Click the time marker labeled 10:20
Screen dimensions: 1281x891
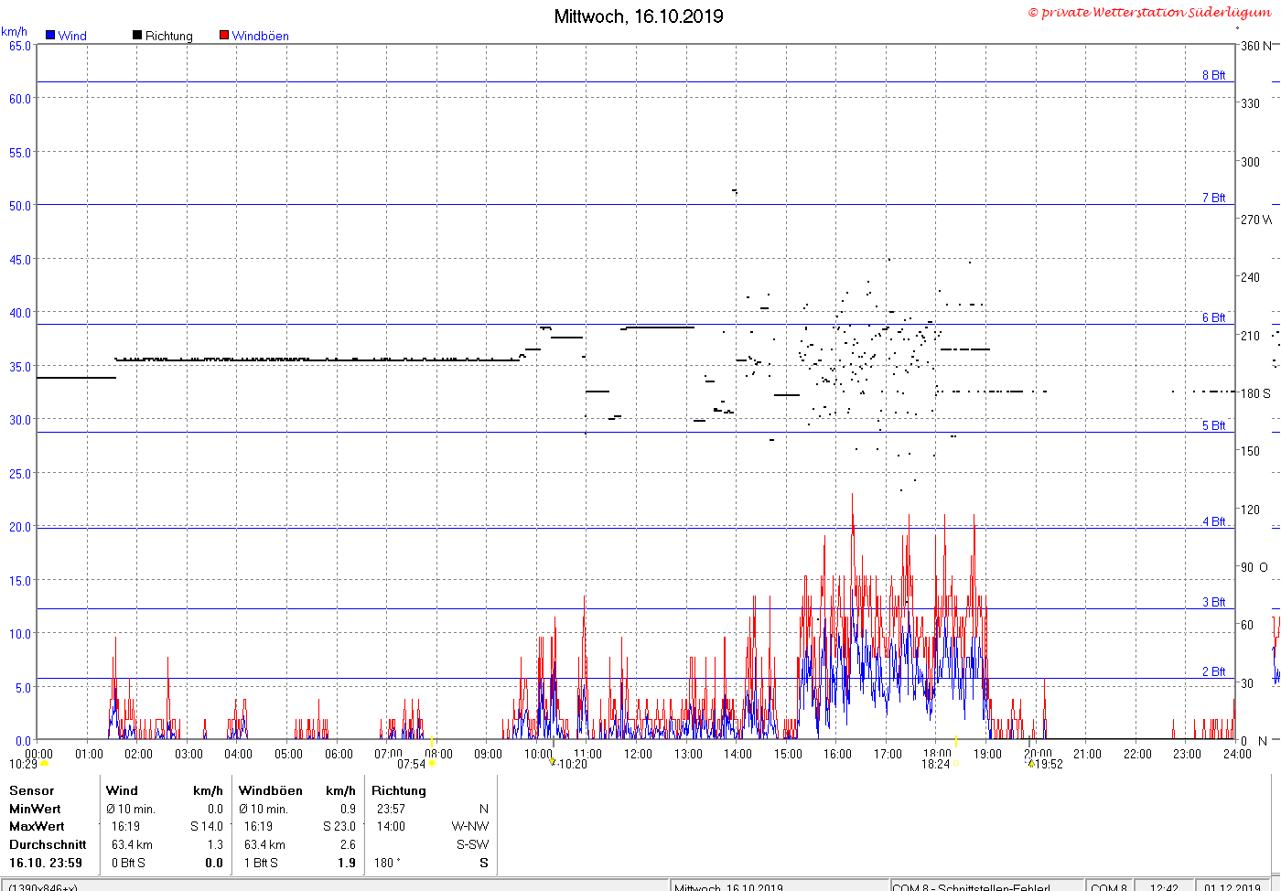[x=553, y=762]
